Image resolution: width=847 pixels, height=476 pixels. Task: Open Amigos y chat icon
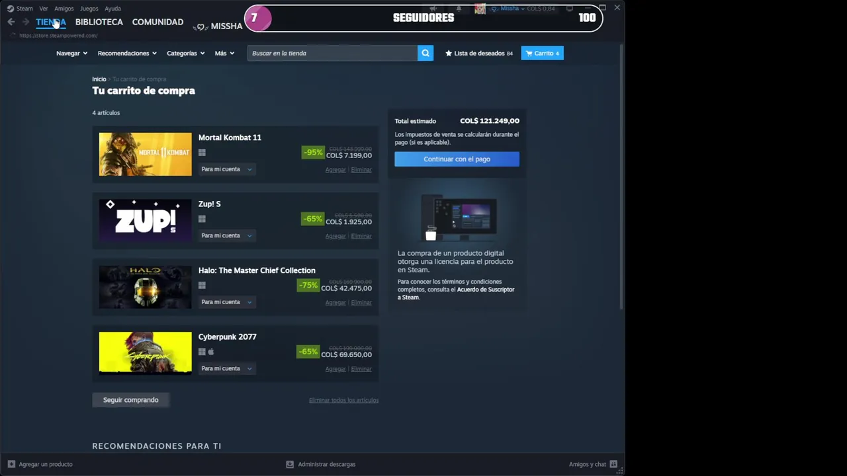click(x=613, y=464)
